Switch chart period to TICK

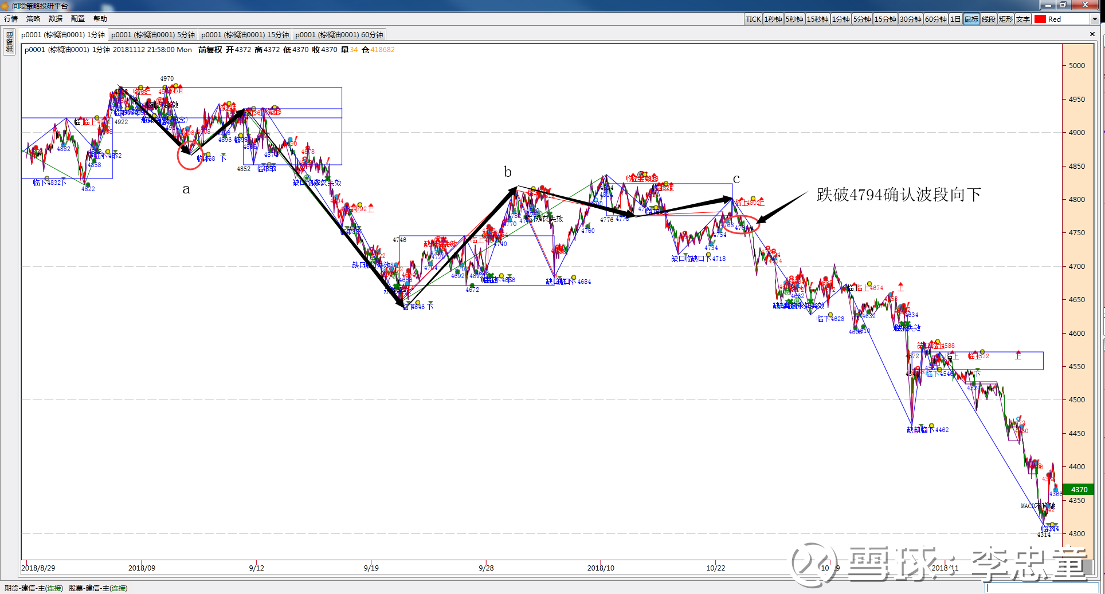tap(753, 19)
